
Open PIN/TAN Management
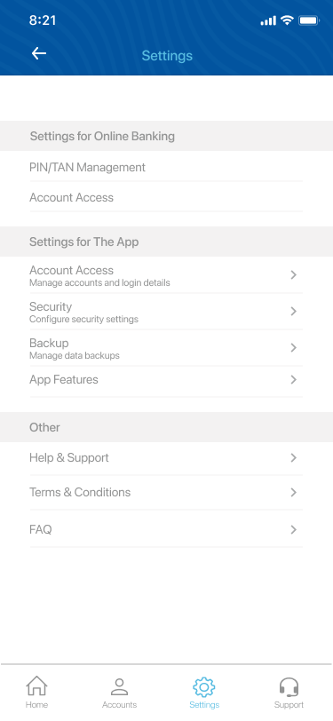[166, 167]
